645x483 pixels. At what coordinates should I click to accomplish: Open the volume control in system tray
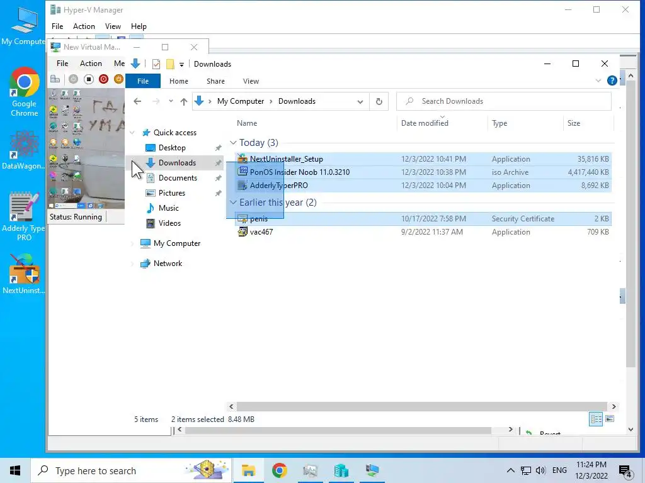point(540,470)
